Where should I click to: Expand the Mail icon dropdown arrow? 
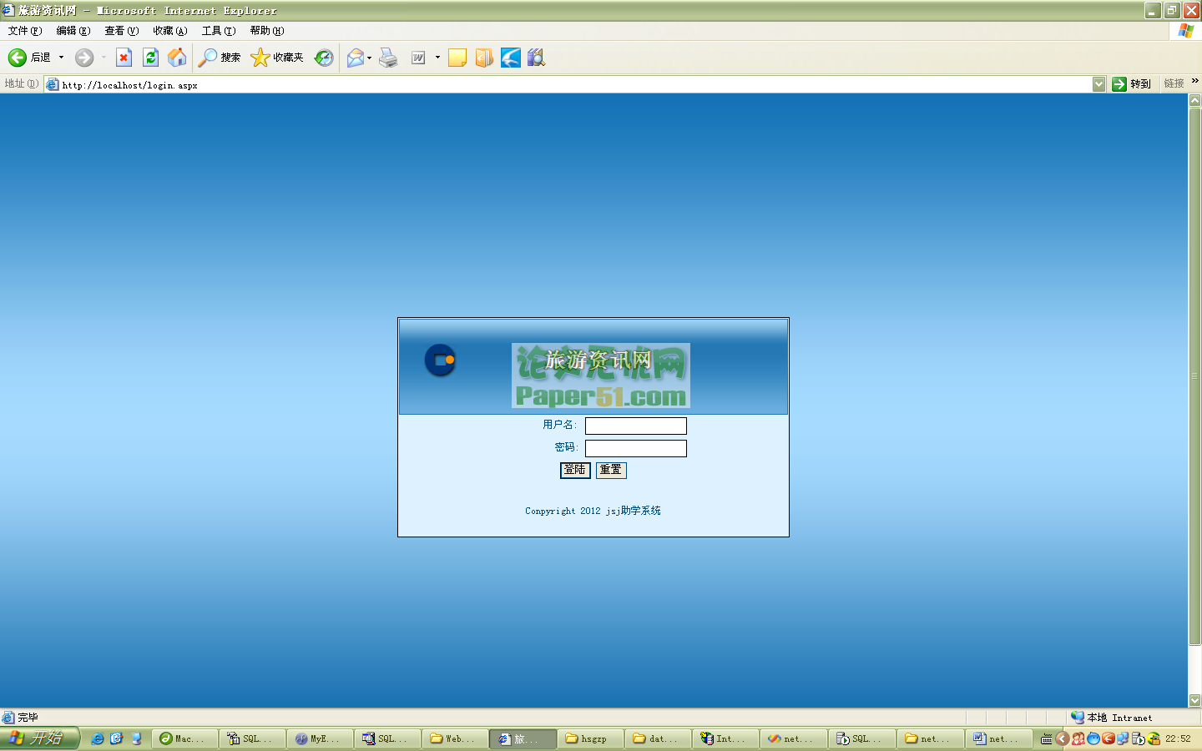pos(369,58)
